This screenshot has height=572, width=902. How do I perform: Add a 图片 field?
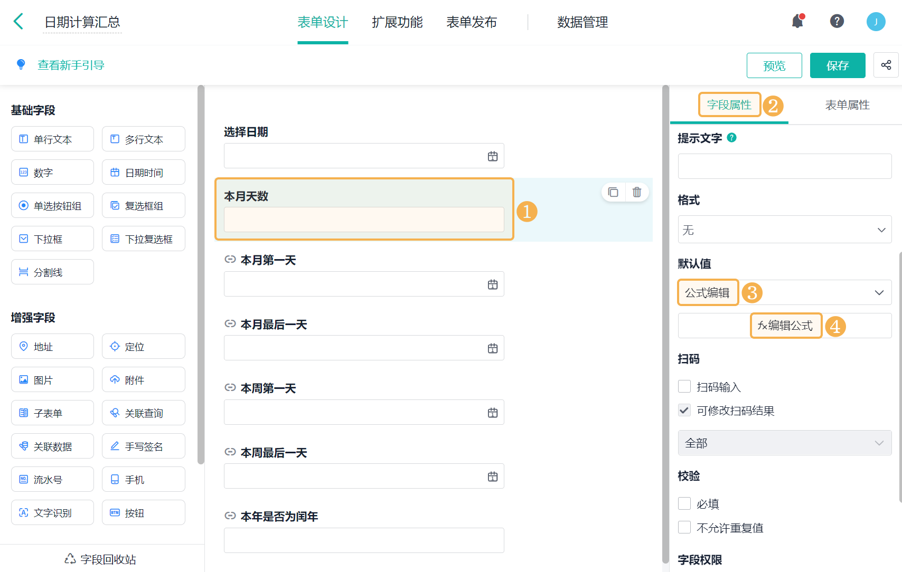click(52, 379)
